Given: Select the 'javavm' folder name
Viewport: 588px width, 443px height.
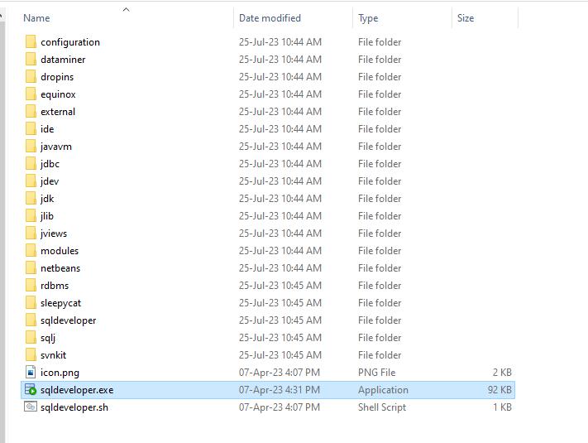Looking at the screenshot, I should click(56, 147).
